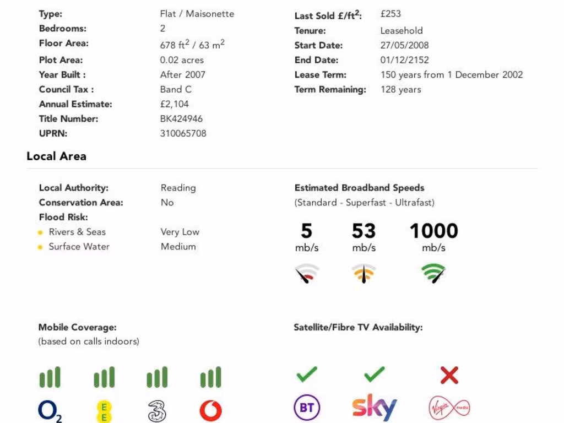Click the O2 signal strength bars

[x=50, y=378]
